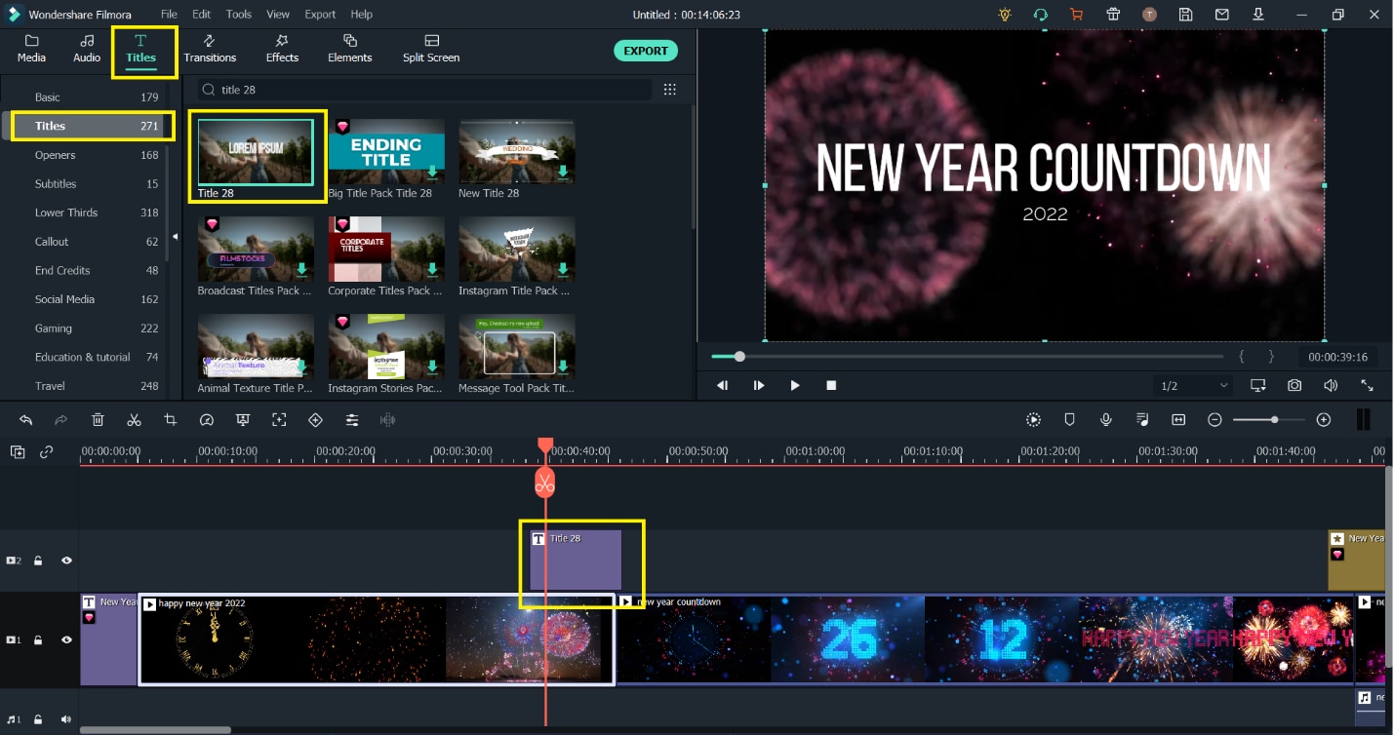Screen dimensions: 1394x735
Task: Toggle visibility eye on track 1
Action: click(x=66, y=640)
